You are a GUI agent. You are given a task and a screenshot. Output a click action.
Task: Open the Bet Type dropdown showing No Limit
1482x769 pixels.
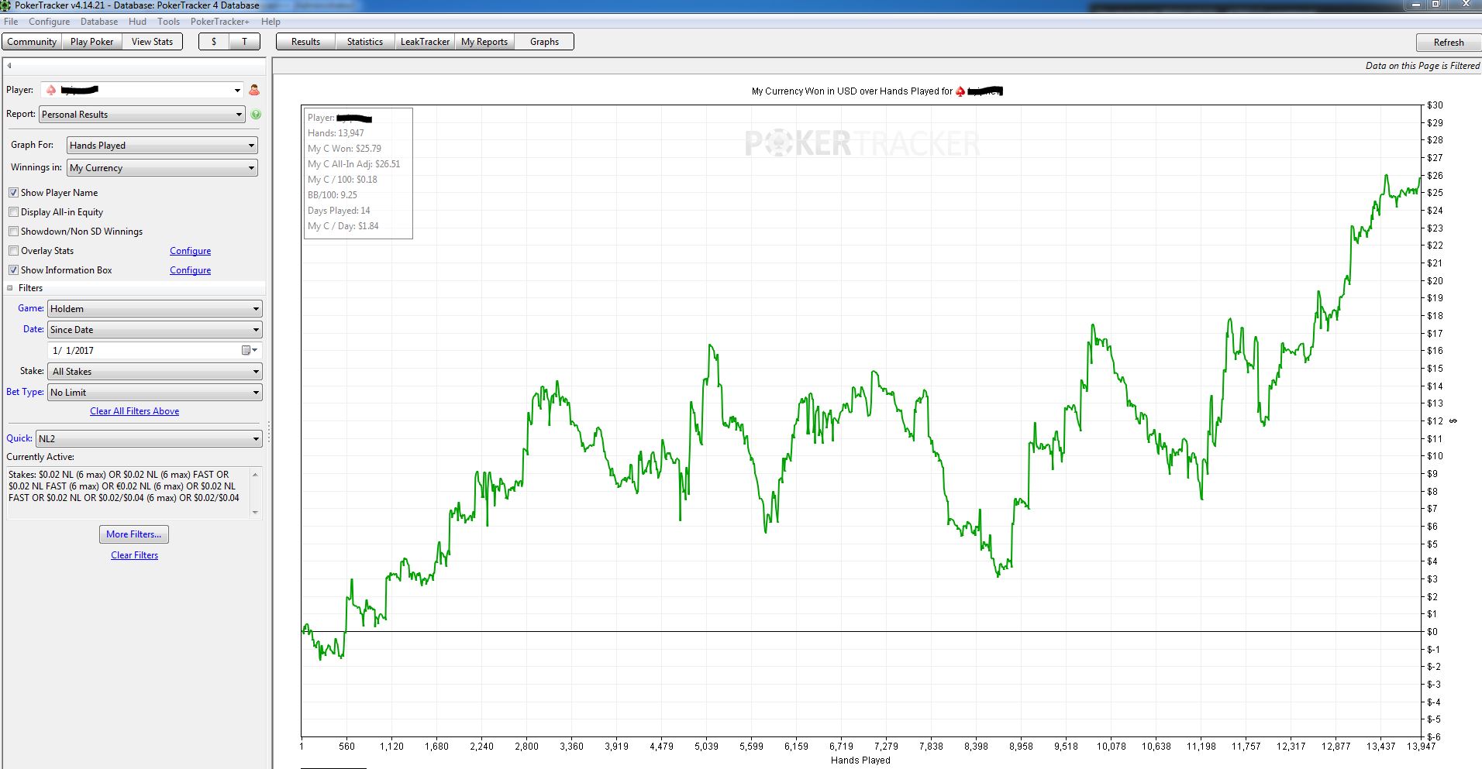pyautogui.click(x=155, y=393)
